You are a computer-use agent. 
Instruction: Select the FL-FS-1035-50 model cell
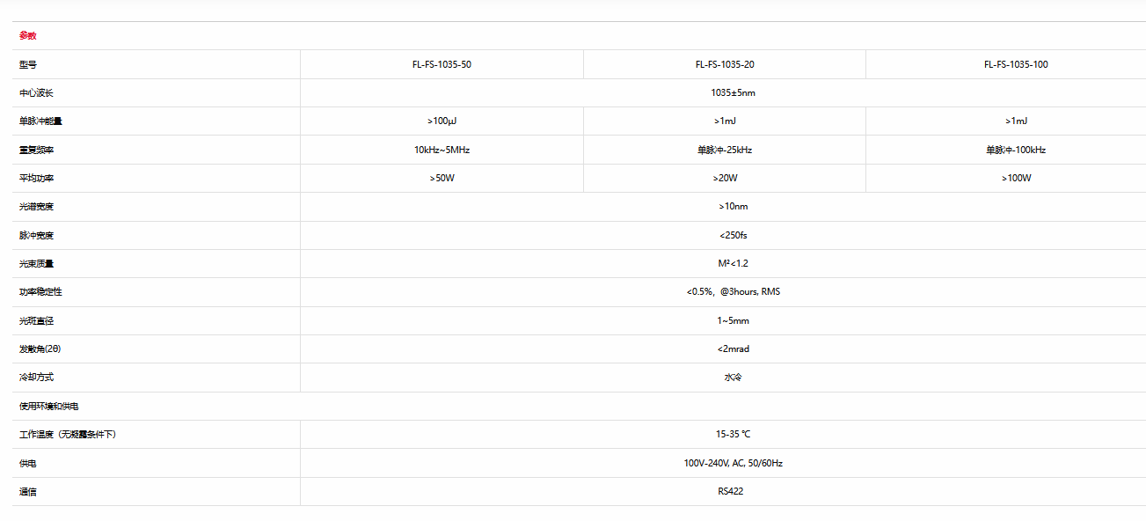(x=442, y=64)
